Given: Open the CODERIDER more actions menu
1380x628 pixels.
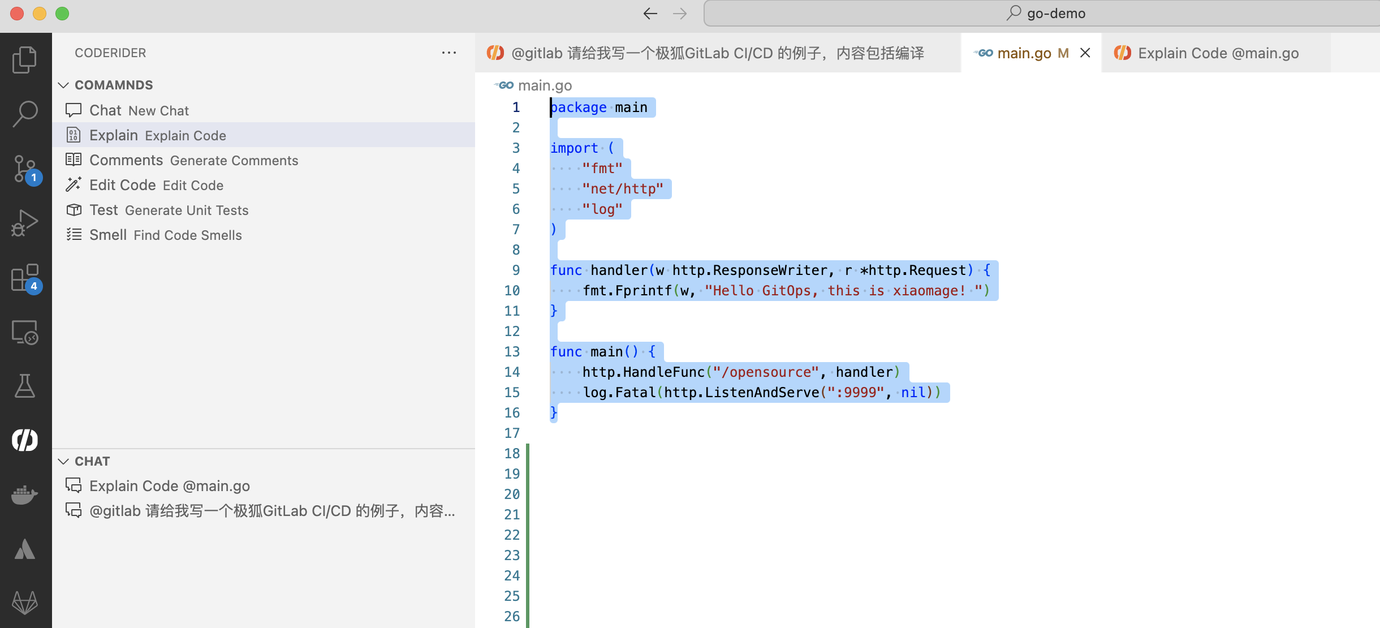Looking at the screenshot, I should (x=448, y=52).
